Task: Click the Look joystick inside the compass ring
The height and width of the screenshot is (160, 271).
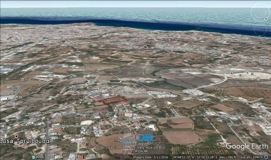Action: click(260, 12)
